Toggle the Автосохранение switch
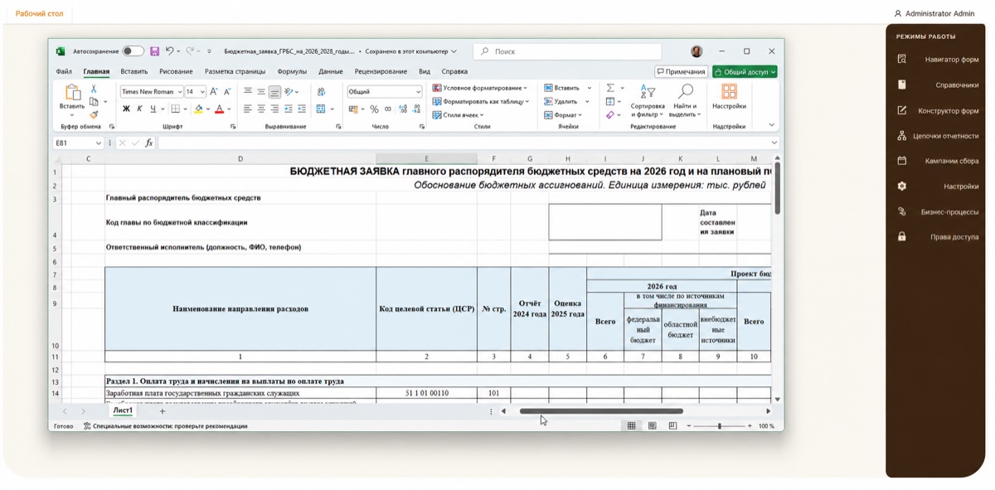Image resolution: width=995 pixels, height=490 pixels. (x=133, y=51)
